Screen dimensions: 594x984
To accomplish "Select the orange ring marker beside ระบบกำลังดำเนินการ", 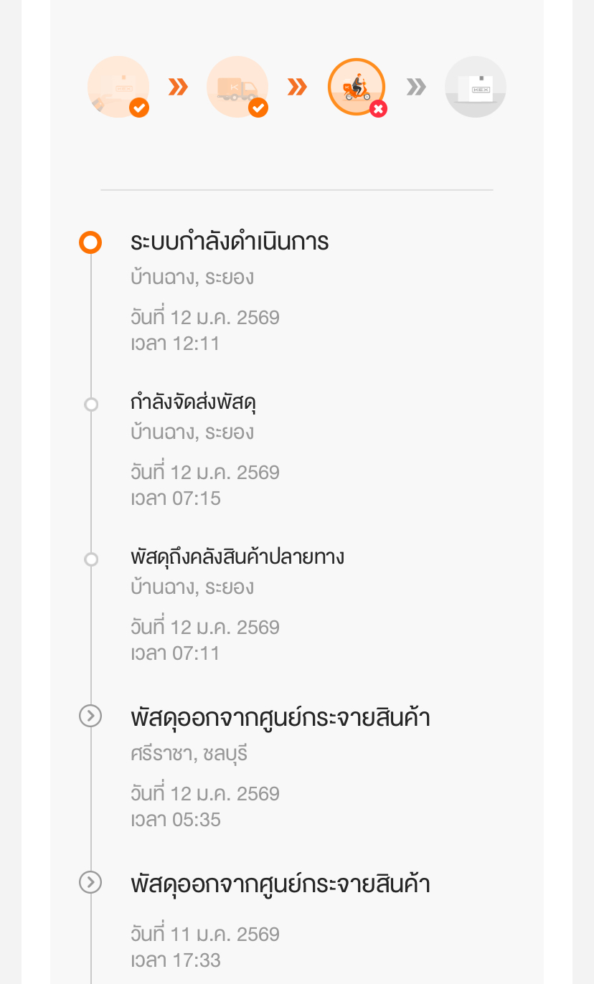I will (x=90, y=242).
